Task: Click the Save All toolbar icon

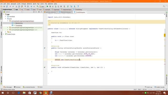Action: pos(4,6)
